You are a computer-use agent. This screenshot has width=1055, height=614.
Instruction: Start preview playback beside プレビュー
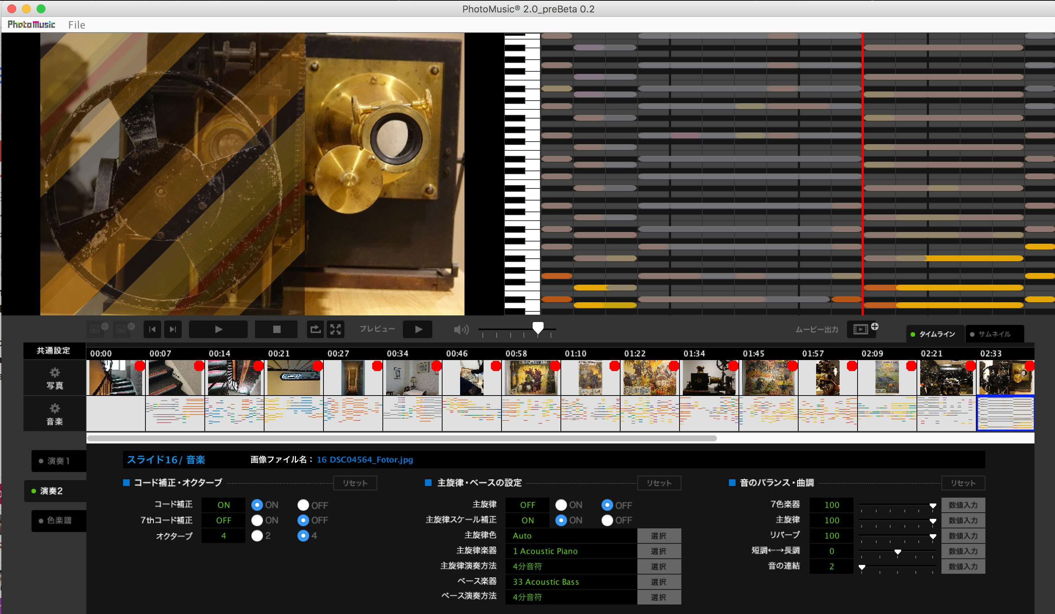(418, 329)
